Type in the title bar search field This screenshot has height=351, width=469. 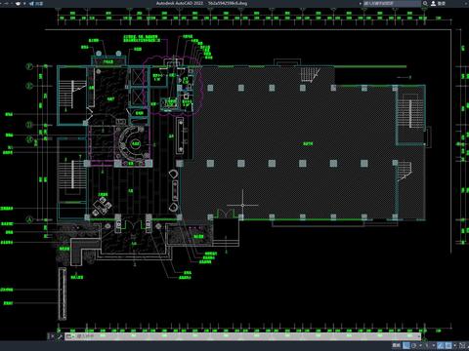pos(392,3)
